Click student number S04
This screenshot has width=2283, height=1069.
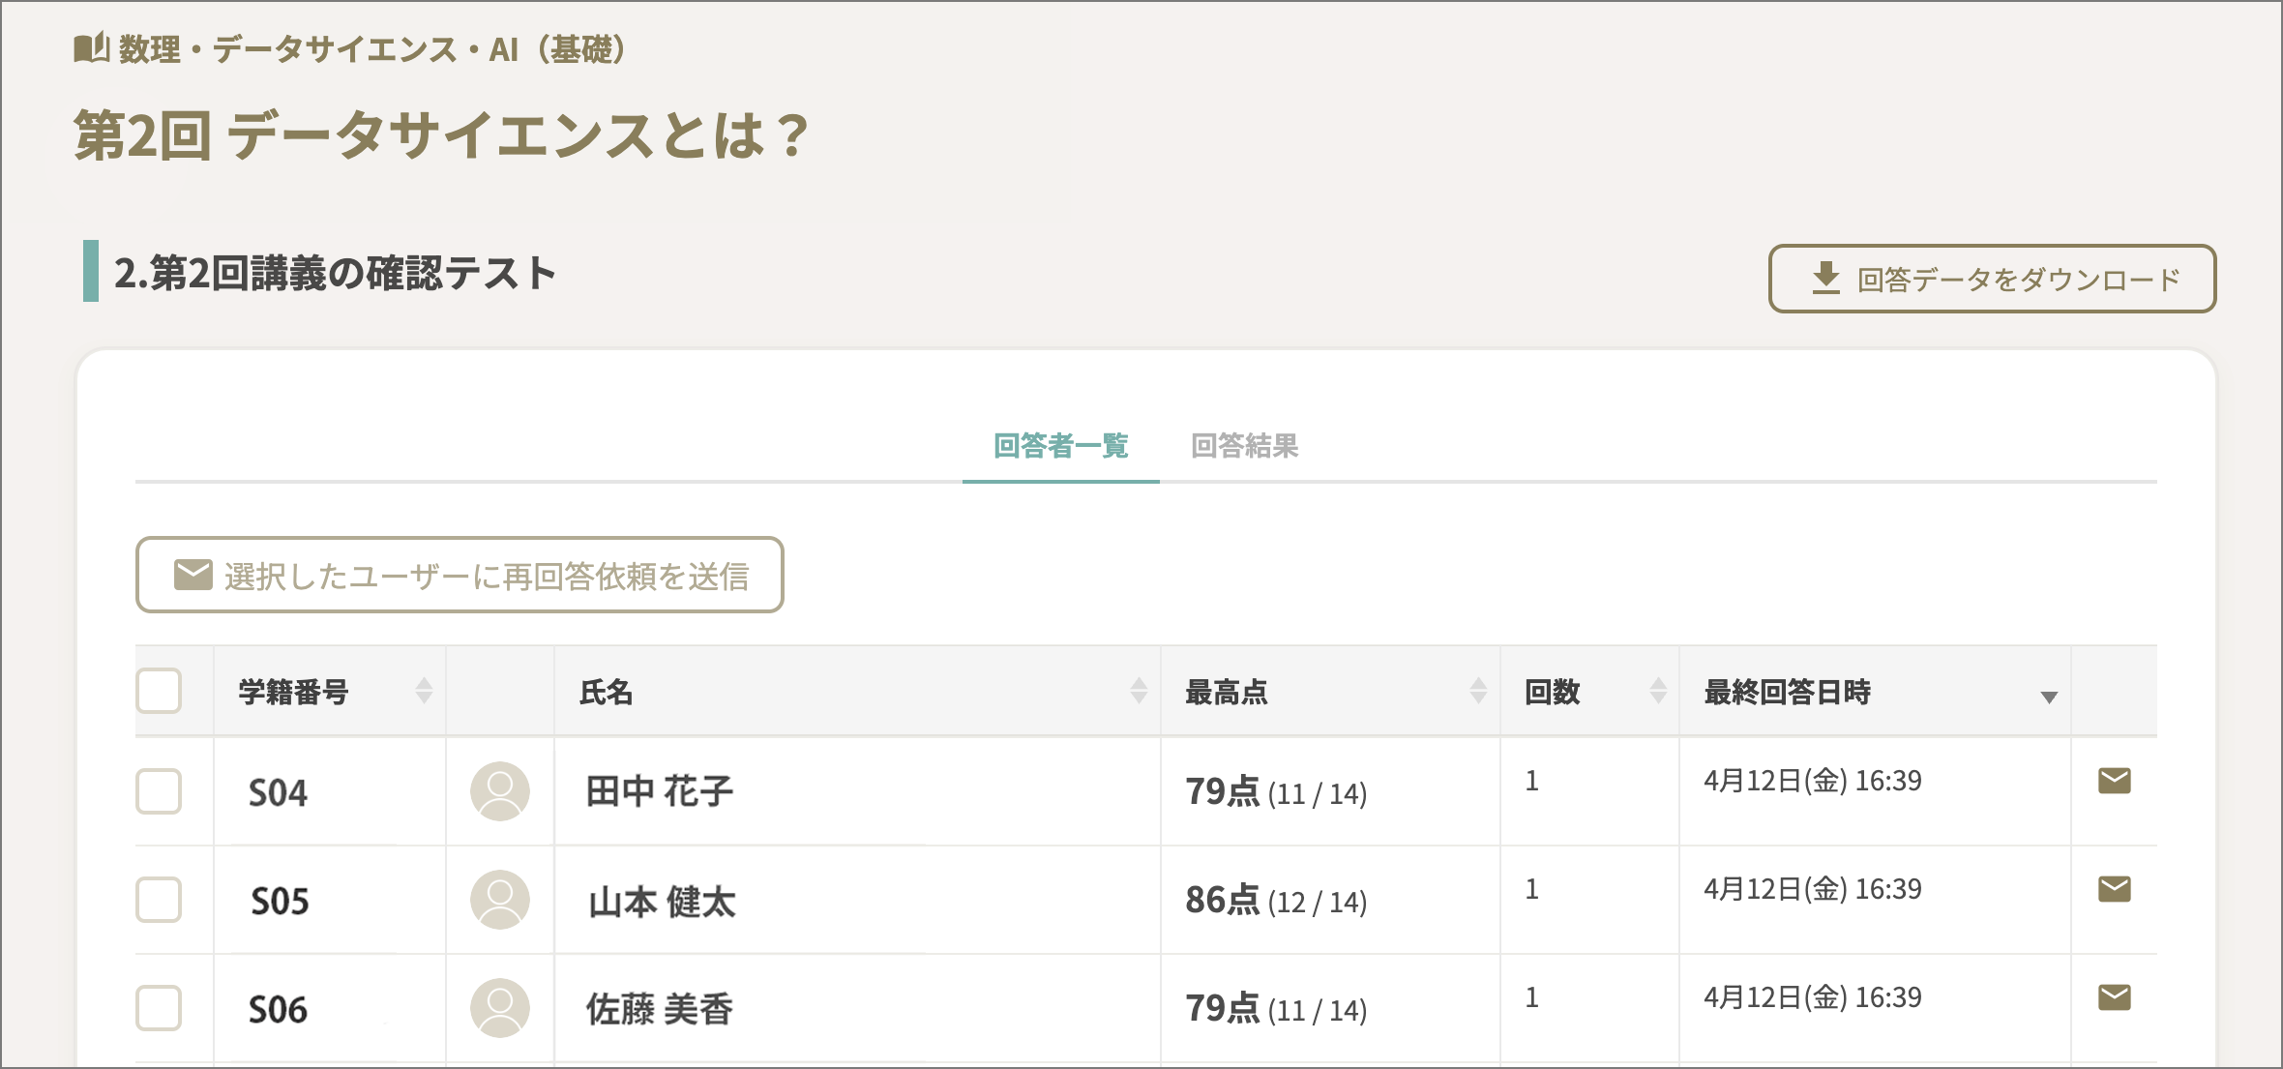pyautogui.click(x=279, y=793)
